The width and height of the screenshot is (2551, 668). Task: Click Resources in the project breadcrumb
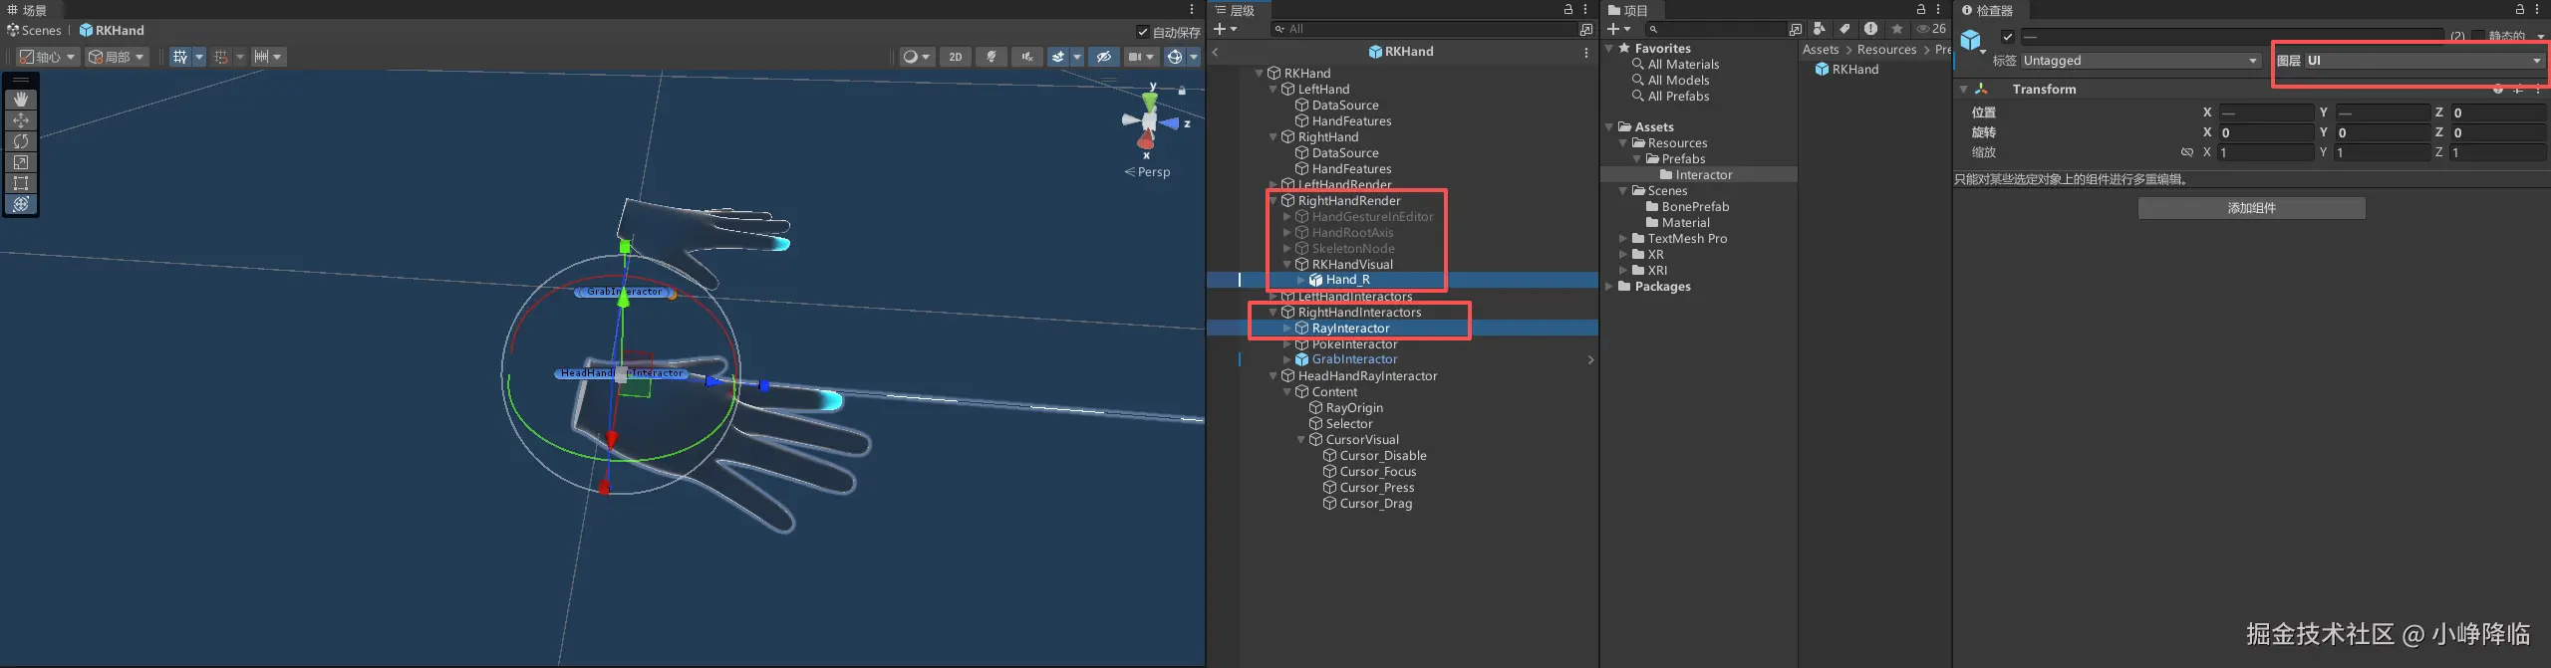click(1886, 50)
